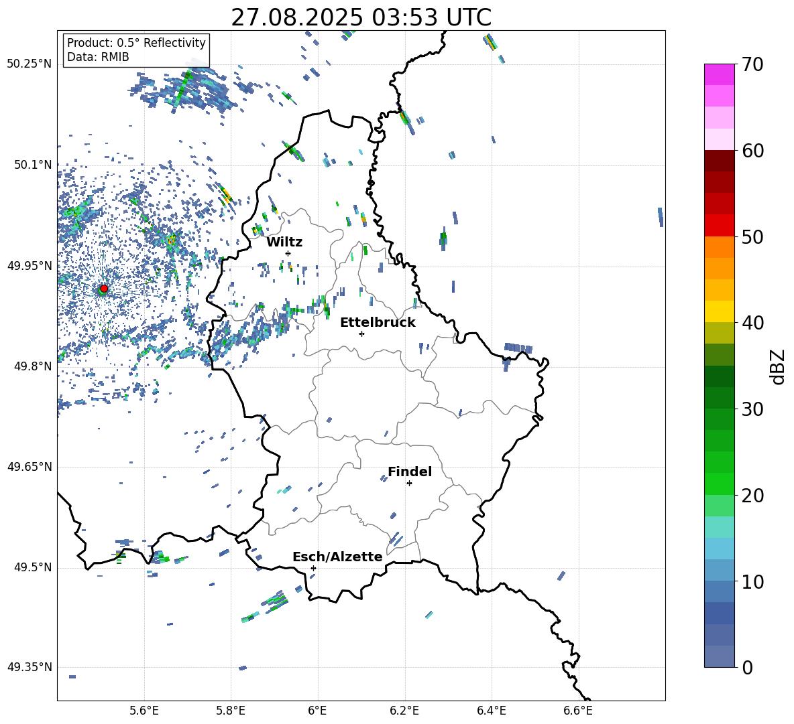Viewport: 794px width, 724px height.
Task: Click the 49.35°N latitude label
Action: tap(30, 667)
